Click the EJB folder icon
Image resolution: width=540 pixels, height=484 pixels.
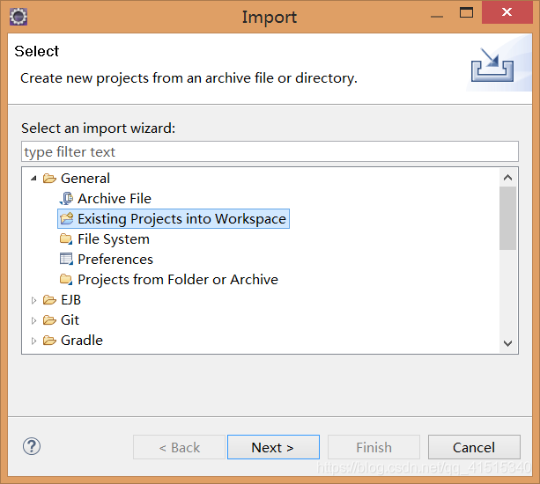(49, 300)
